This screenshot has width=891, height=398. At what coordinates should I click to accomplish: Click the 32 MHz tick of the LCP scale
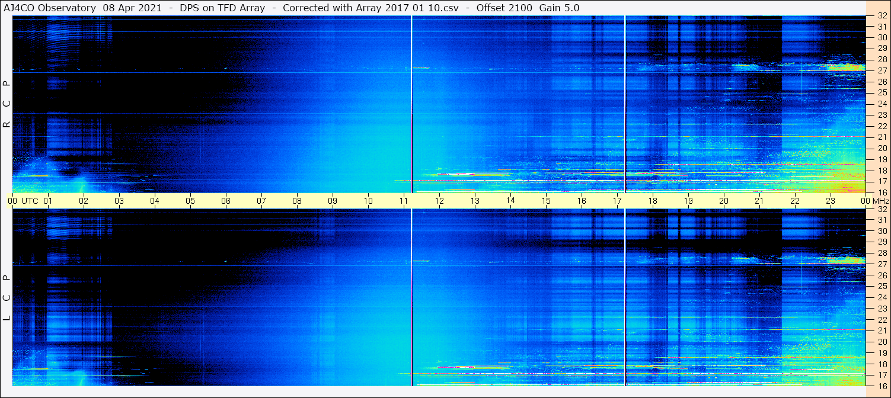[x=882, y=209]
